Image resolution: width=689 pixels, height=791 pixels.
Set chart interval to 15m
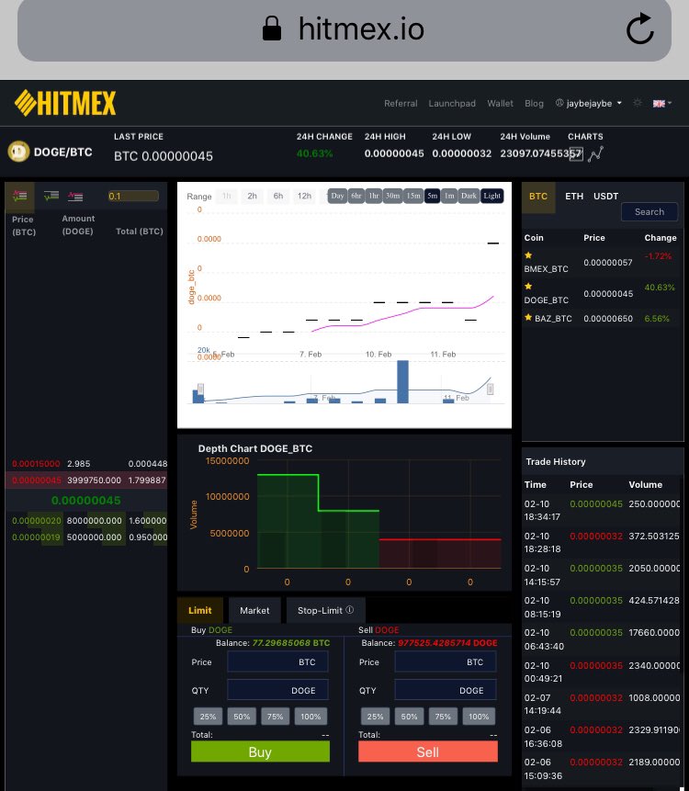click(413, 196)
